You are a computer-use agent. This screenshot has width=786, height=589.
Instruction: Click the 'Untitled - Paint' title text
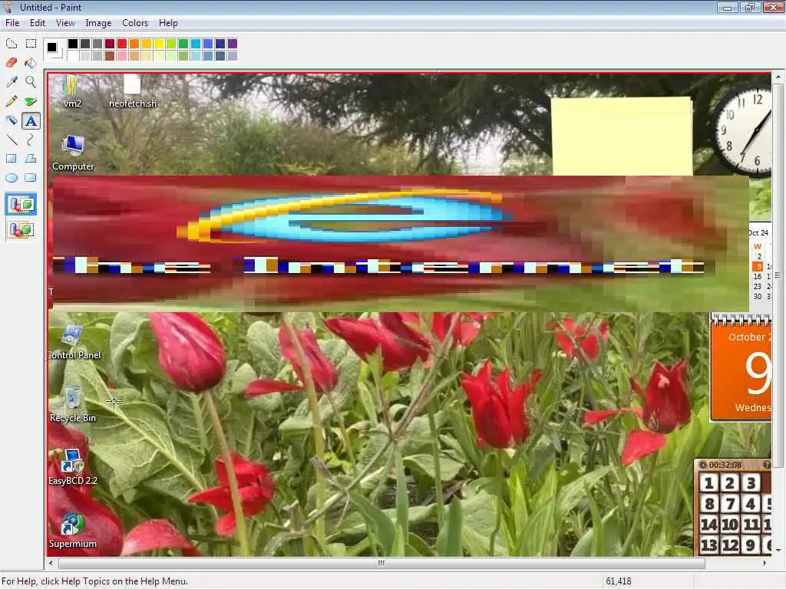click(51, 8)
